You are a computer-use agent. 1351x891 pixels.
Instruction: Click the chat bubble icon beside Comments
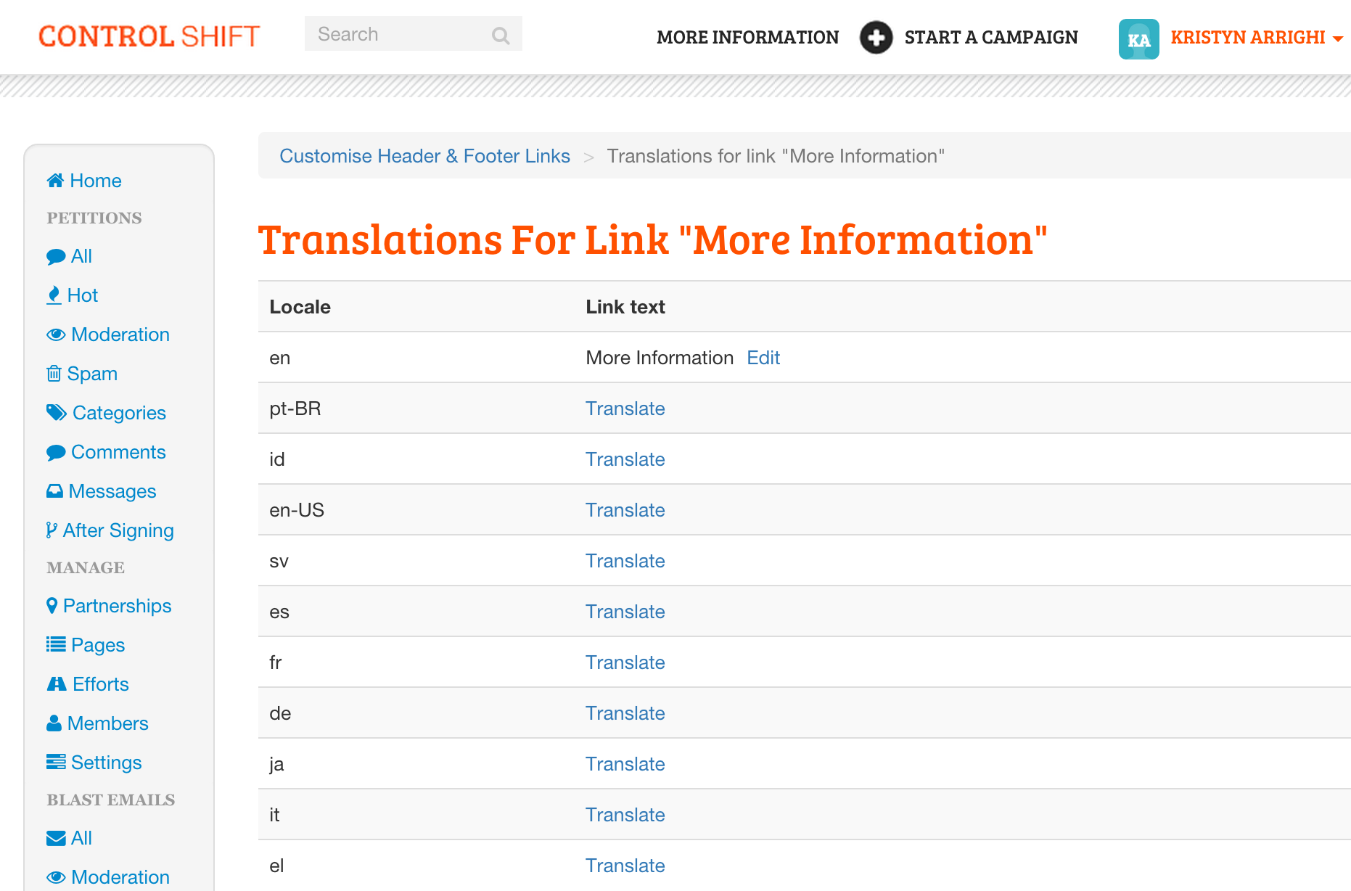(56, 453)
